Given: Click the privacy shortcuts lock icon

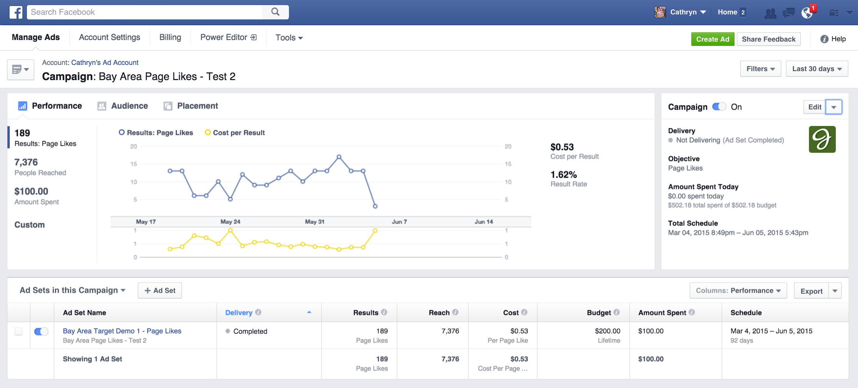Looking at the screenshot, I should point(833,13).
